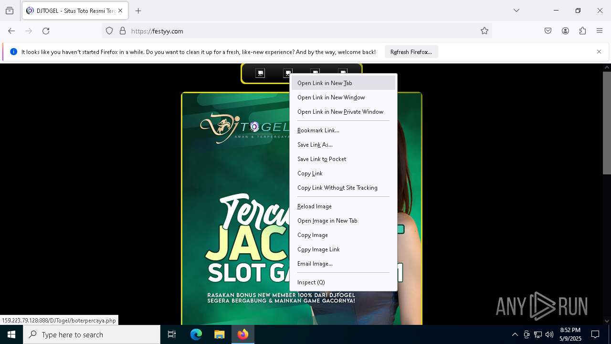Image resolution: width=611 pixels, height=344 pixels.
Task: Reload the current page
Action: [x=46, y=31]
